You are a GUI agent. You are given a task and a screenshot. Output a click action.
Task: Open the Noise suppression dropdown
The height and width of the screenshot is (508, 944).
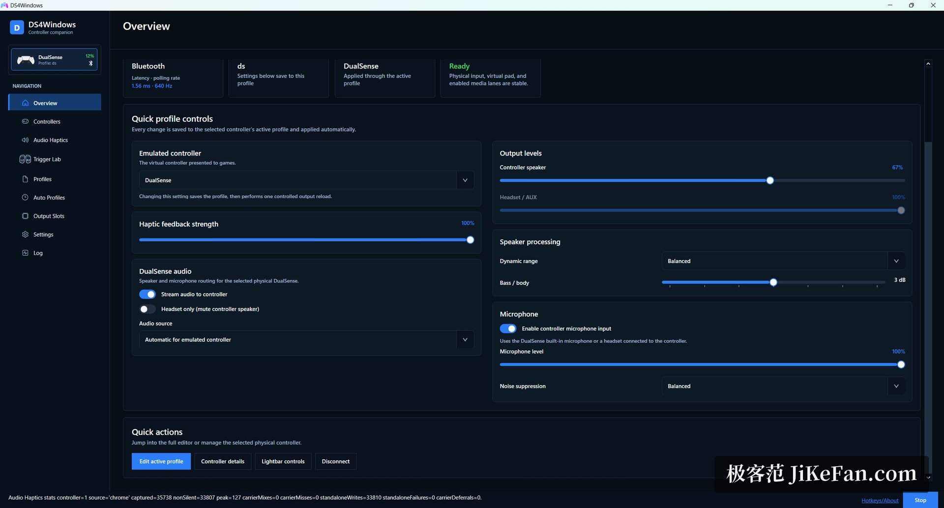click(783, 386)
